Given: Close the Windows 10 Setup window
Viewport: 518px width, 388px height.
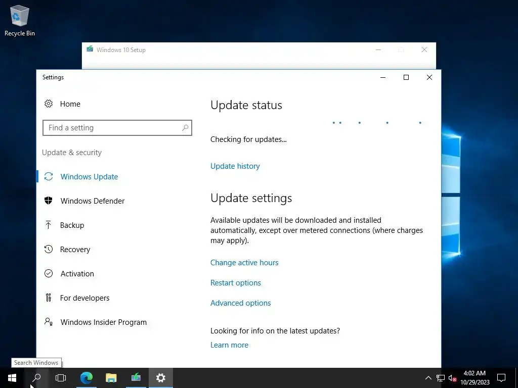Looking at the screenshot, I should pos(424,50).
